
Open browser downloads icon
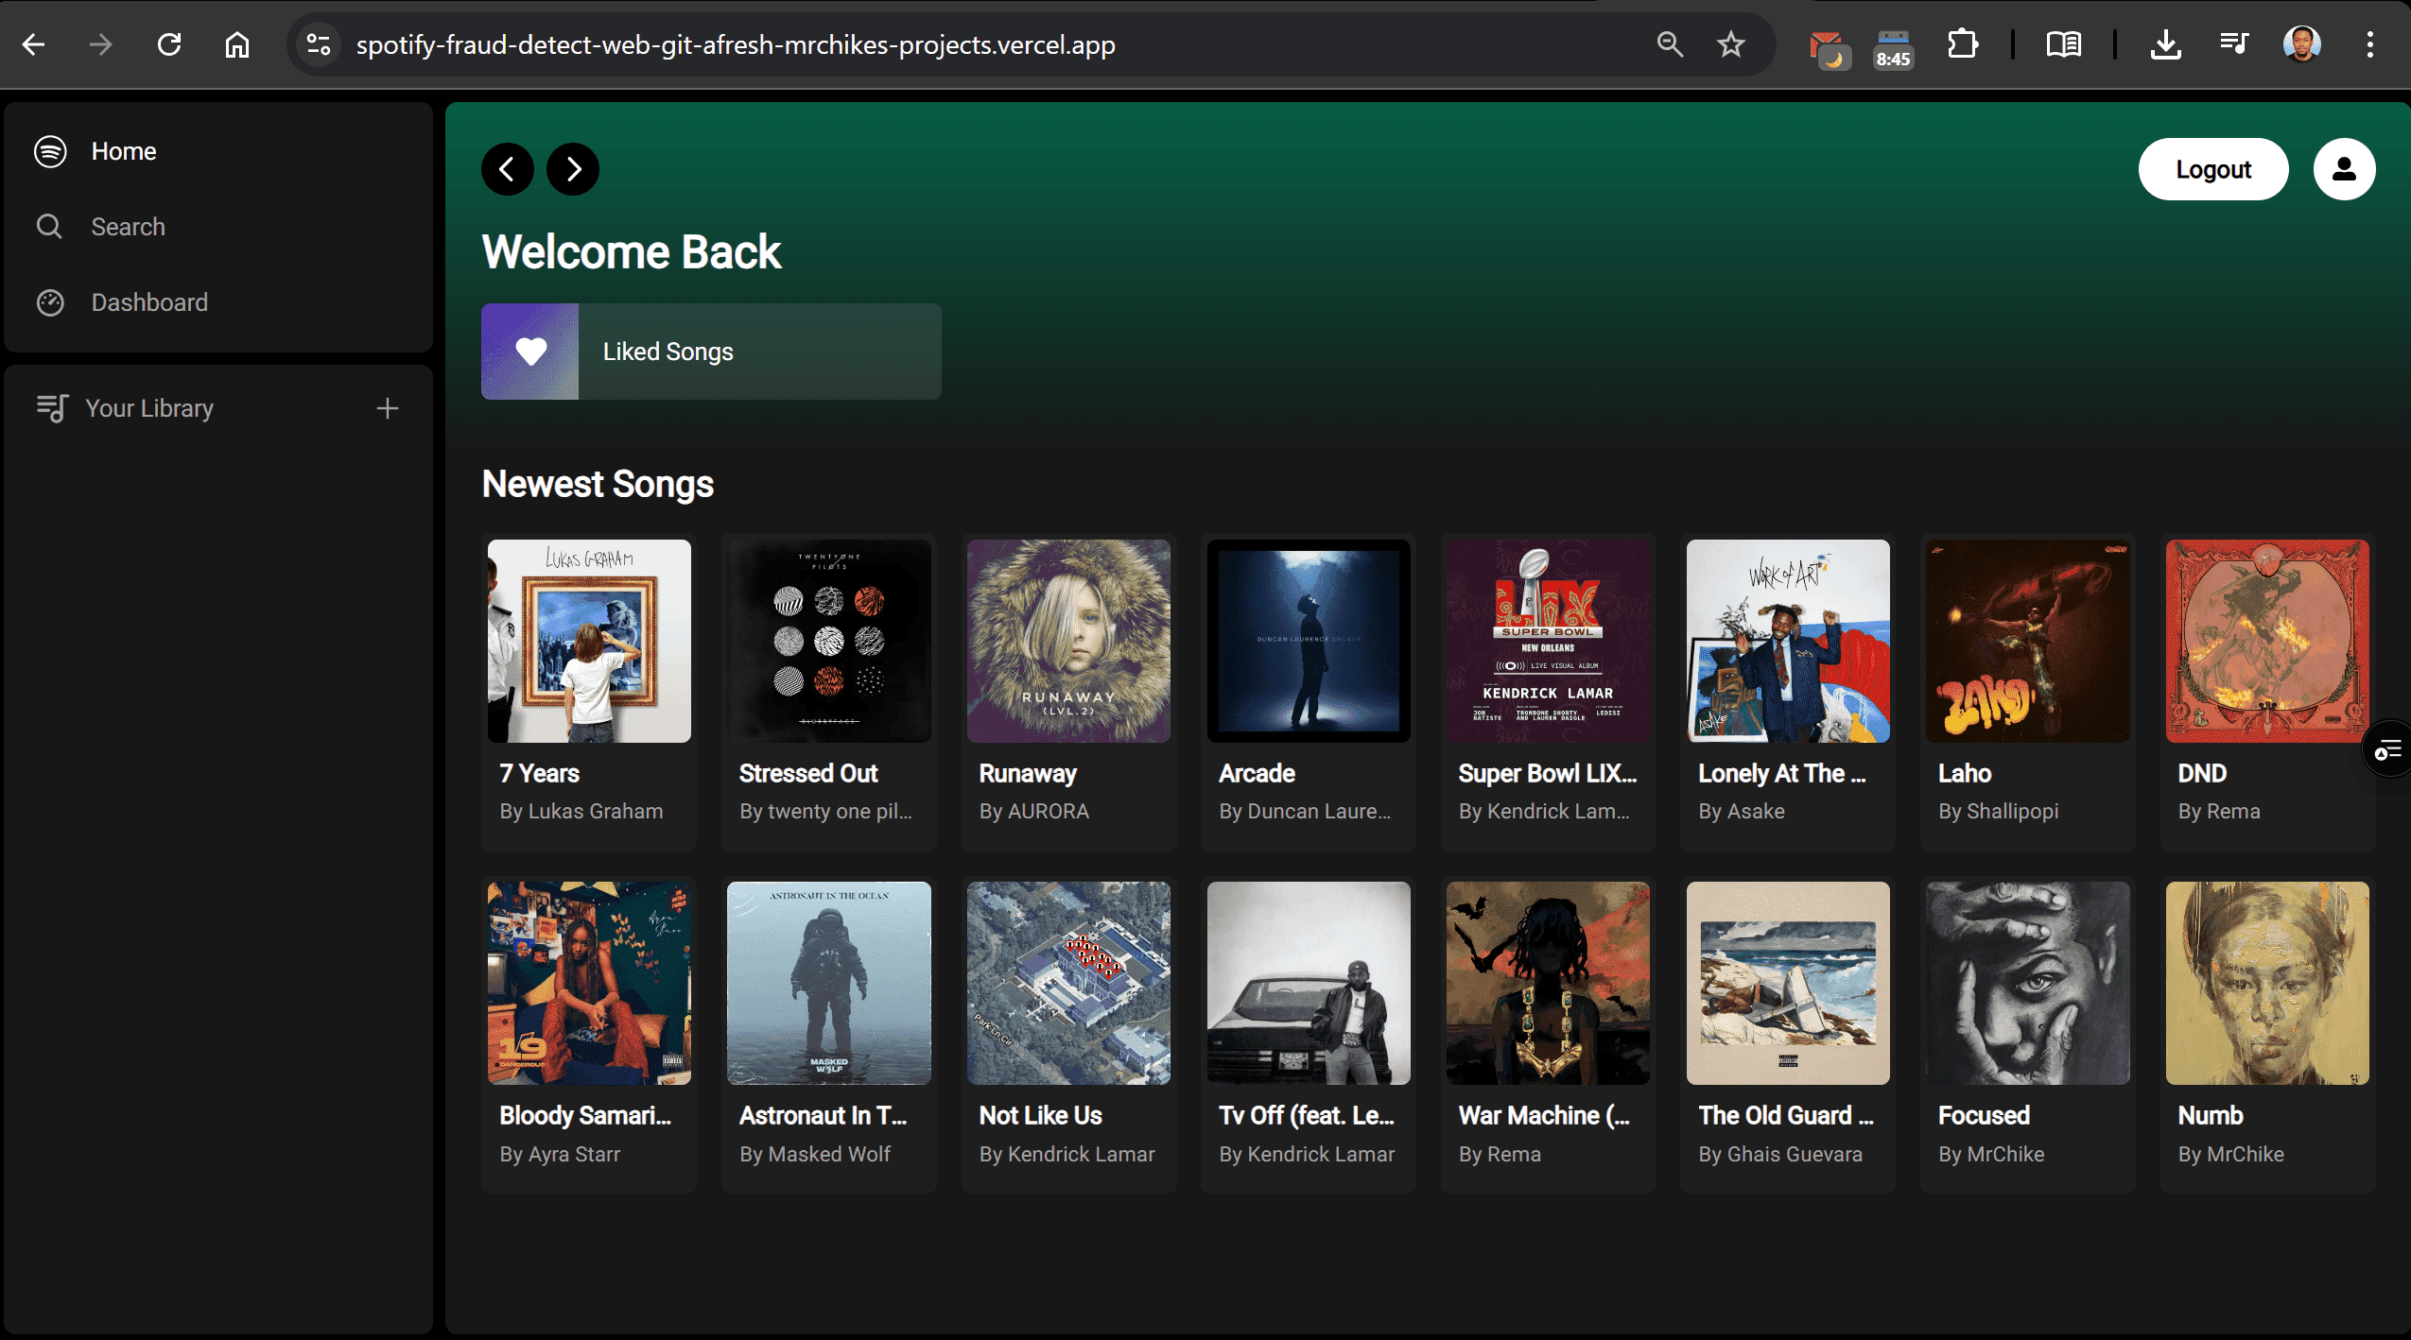2165,44
